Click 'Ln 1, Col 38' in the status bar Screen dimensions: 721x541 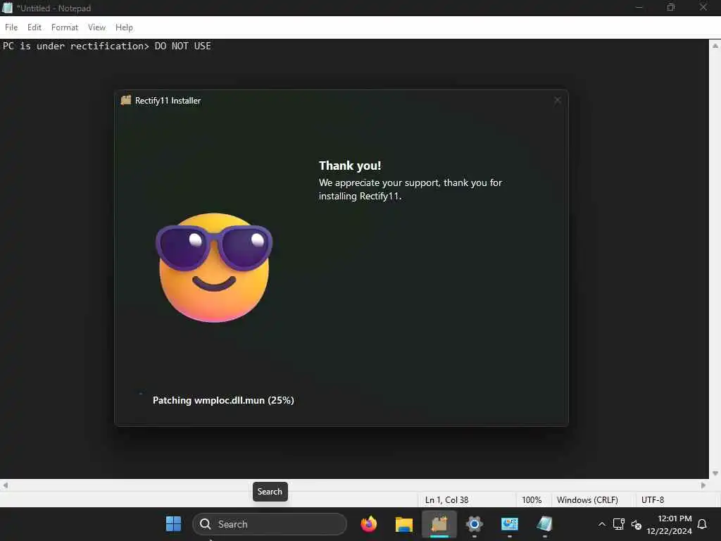[x=446, y=500]
